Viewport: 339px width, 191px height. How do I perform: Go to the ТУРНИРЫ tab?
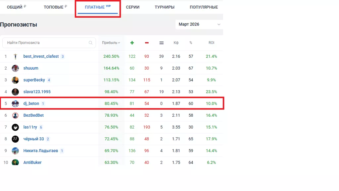point(165,7)
